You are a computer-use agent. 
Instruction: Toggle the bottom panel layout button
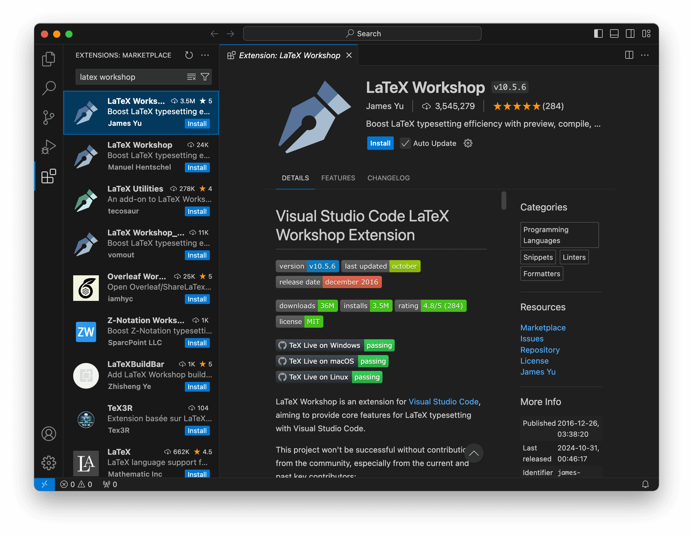614,33
